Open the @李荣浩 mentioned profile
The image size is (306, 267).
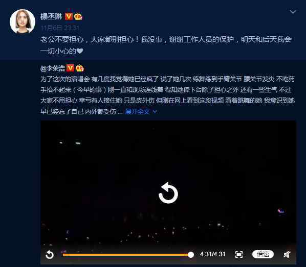pyautogui.click(x=53, y=68)
